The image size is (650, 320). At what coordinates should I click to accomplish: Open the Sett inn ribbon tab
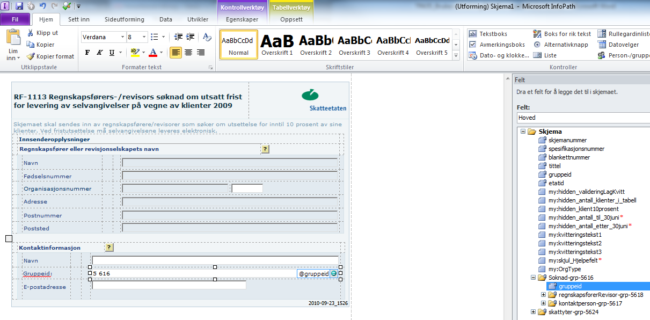click(79, 19)
